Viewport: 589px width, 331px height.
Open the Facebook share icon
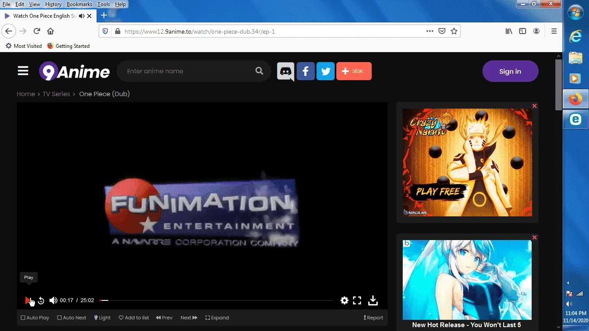coord(305,71)
